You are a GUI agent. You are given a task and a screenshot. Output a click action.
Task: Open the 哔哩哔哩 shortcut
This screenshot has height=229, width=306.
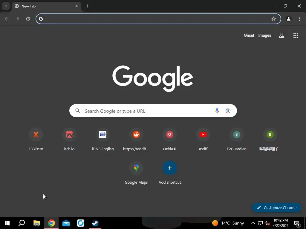pos(270,140)
